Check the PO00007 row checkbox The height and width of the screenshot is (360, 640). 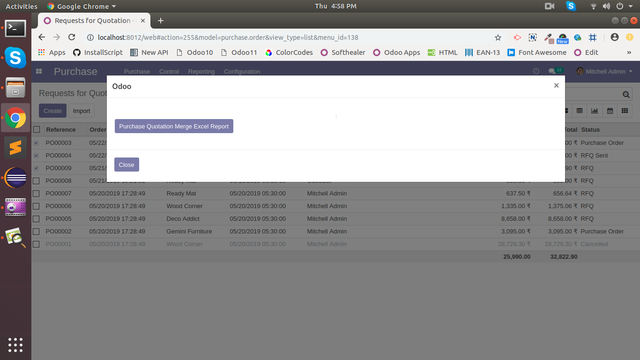pyautogui.click(x=37, y=194)
